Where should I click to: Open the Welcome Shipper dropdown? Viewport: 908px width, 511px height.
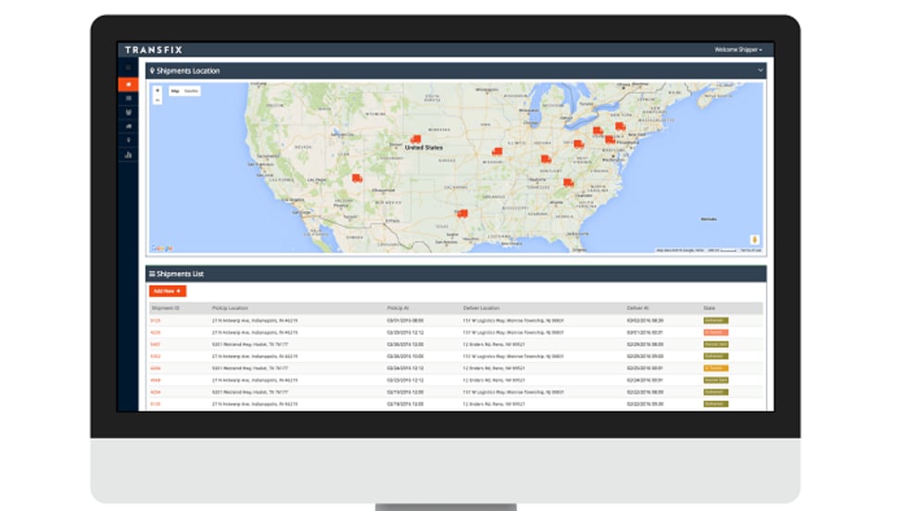point(738,49)
